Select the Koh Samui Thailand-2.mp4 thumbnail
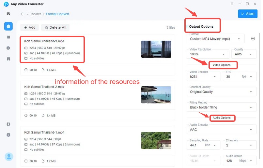This screenshot has height=168, width=263. tap(156, 95)
